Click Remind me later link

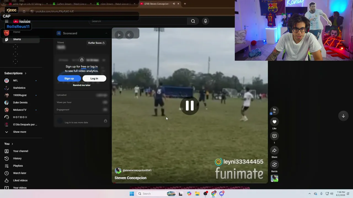[82, 85]
